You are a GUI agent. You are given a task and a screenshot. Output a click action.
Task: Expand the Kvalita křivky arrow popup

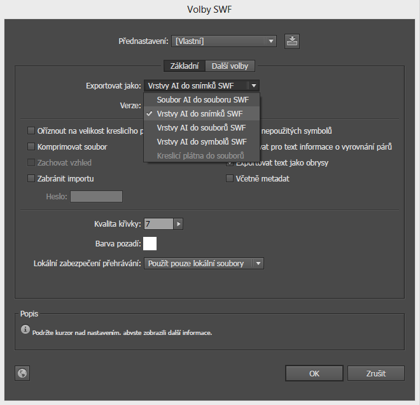point(178,224)
